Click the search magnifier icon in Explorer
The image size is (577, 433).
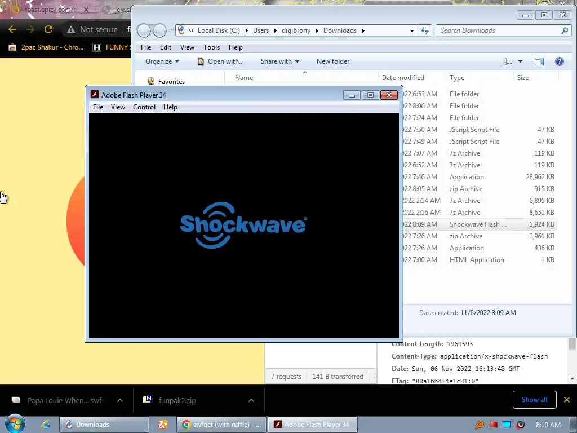tap(565, 30)
